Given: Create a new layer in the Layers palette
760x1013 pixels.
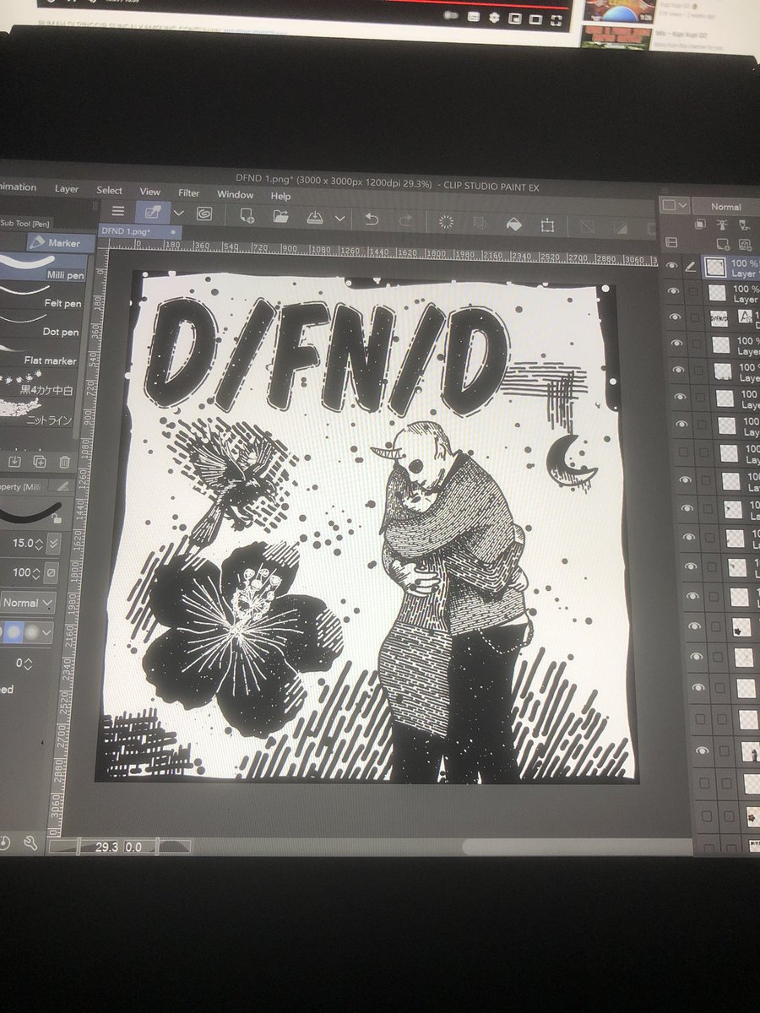Looking at the screenshot, I should [723, 243].
